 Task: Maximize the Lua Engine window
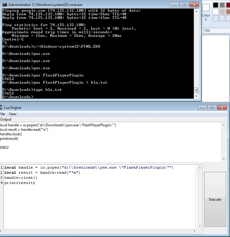point(212,107)
